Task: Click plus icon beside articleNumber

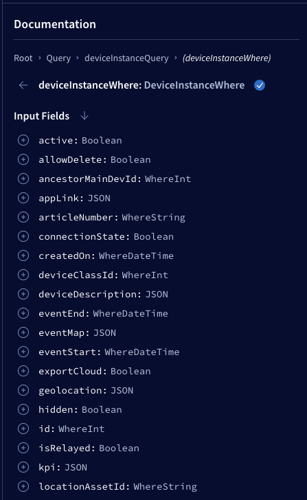Action: point(23,217)
